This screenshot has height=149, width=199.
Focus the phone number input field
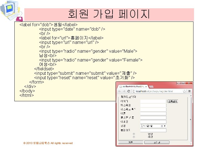[x=153, y=118]
